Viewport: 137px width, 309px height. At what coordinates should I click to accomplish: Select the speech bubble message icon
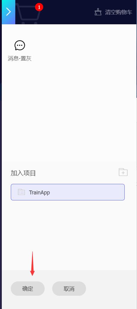[x=20, y=45]
